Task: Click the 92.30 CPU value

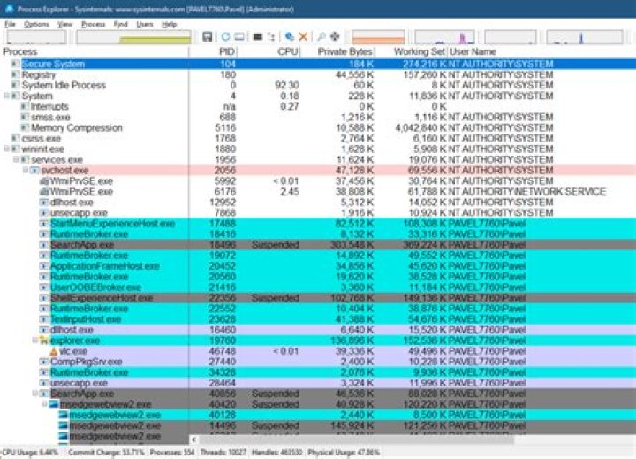Action: [287, 85]
